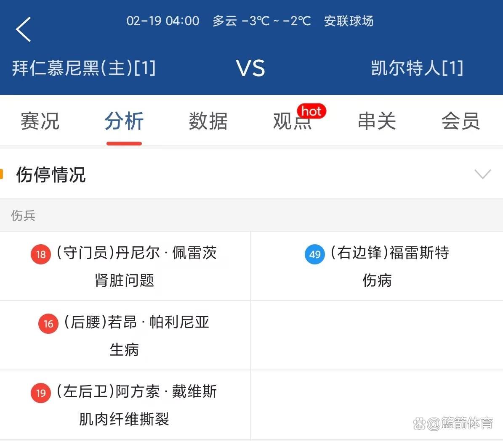The width and height of the screenshot is (503, 441).
Task: Click the number 16 badge for 若昂·帕利尼亚
Action: click(x=48, y=324)
